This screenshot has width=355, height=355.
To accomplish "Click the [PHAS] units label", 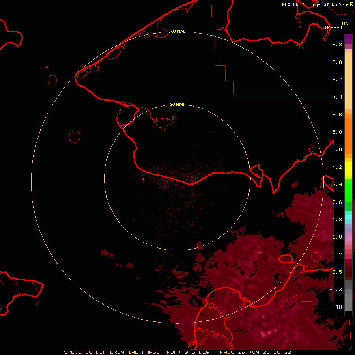I will pos(333,27).
